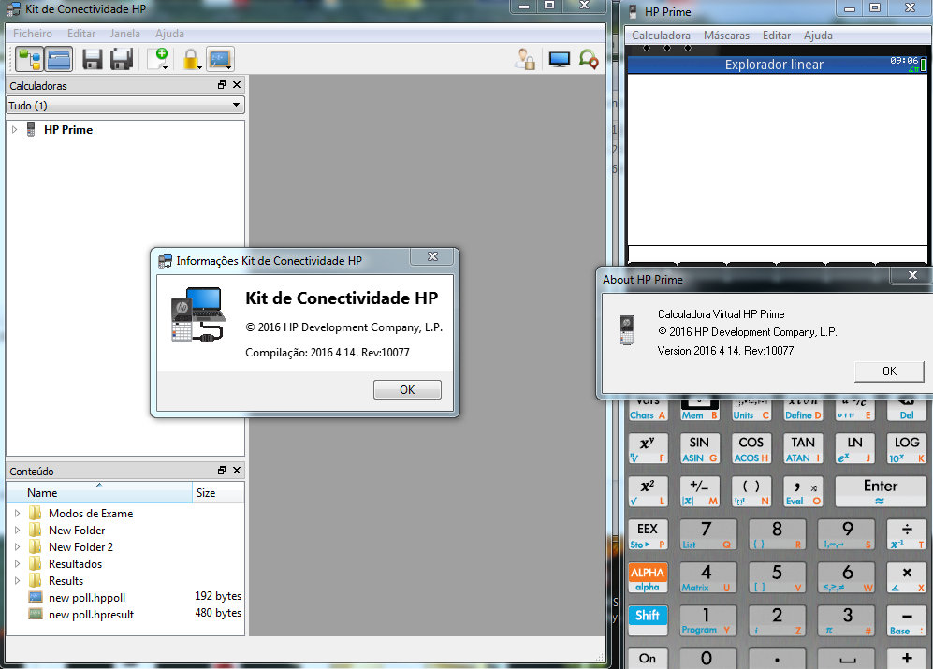Click the divide key on the calculator
The width and height of the screenshot is (933, 669).
[x=907, y=534]
